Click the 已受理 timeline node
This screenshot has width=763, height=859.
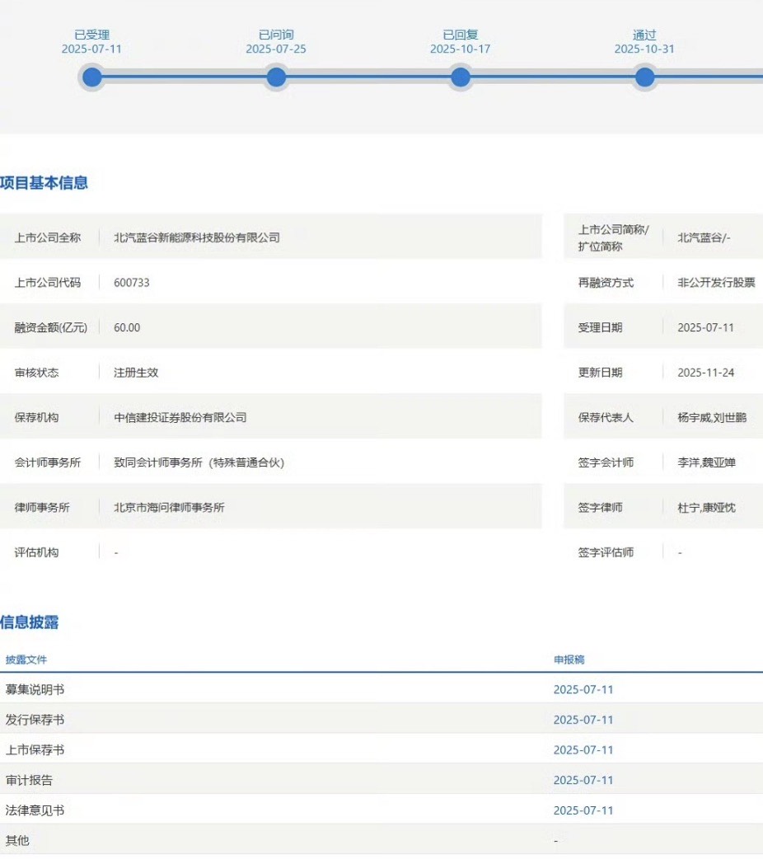pyautogui.click(x=92, y=77)
